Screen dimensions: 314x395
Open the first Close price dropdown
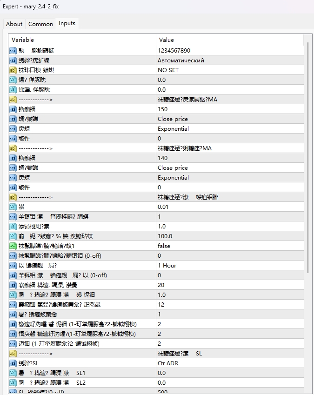(230, 119)
